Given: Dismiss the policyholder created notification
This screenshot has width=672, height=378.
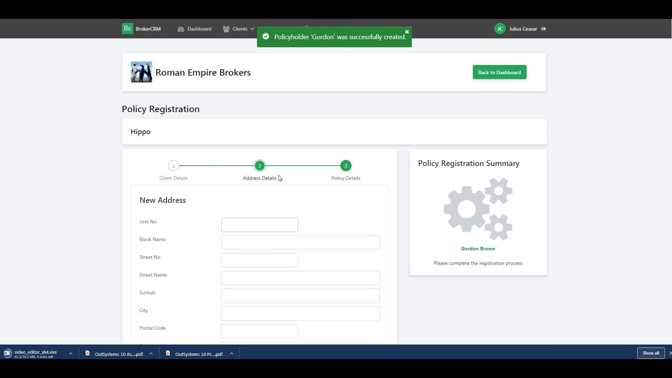Looking at the screenshot, I should [x=406, y=32].
